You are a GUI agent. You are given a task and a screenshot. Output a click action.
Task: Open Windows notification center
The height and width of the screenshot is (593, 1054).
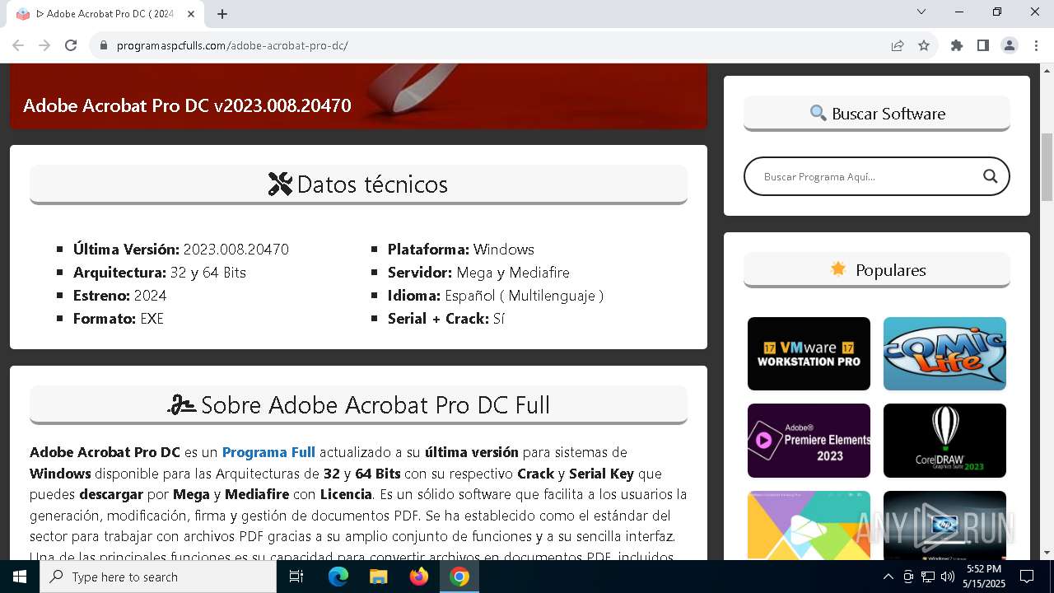click(1027, 577)
